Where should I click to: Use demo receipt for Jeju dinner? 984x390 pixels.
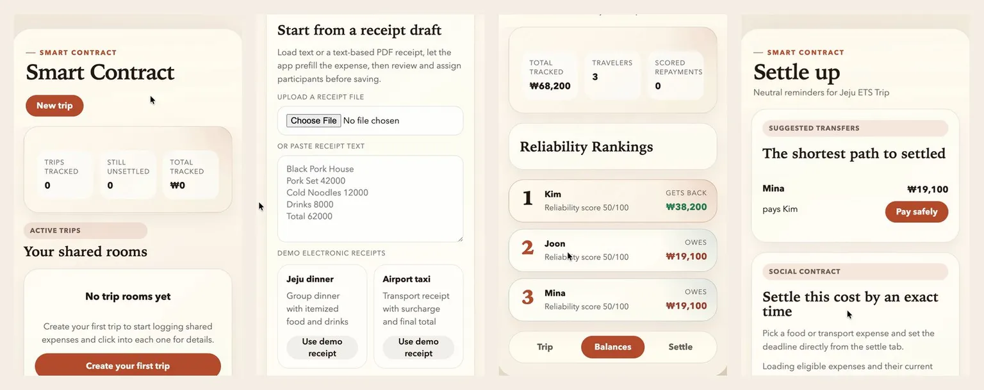pos(322,347)
